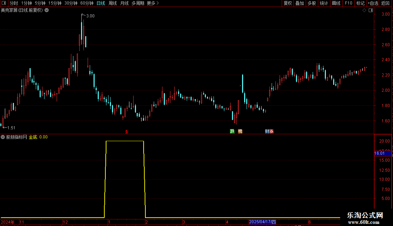Click the 2024年 time axis label
Screen dimensions: 393x226
8,222
